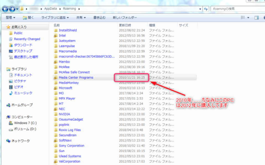Click the Roaming breadcrumb segment
The height and width of the screenshot is (165, 265).
pos(70,9)
